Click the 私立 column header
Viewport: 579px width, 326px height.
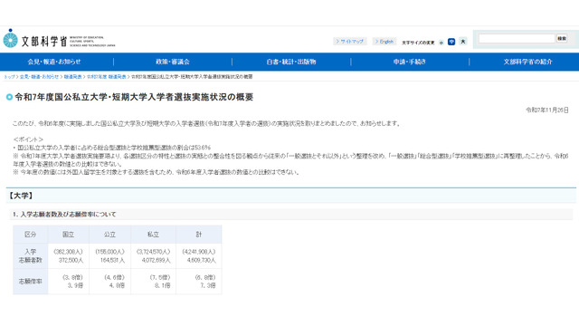[153, 235]
